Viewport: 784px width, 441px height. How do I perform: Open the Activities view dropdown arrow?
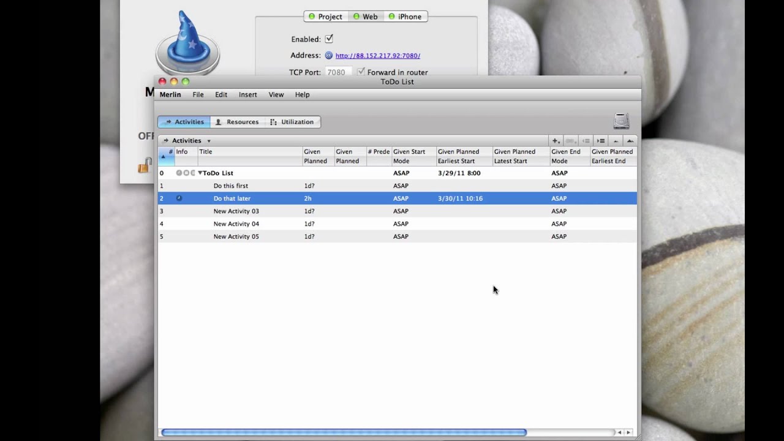[x=208, y=141]
